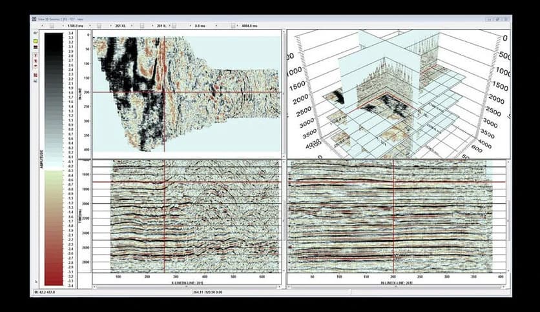Click the red horizontal time line in X-LINE section
This screenshot has height=312, width=540.
(x=187, y=182)
